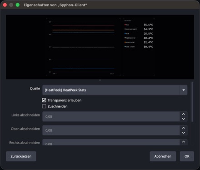Click the Rechts abschneiden label

25,143
